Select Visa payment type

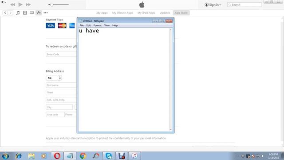click(50, 25)
